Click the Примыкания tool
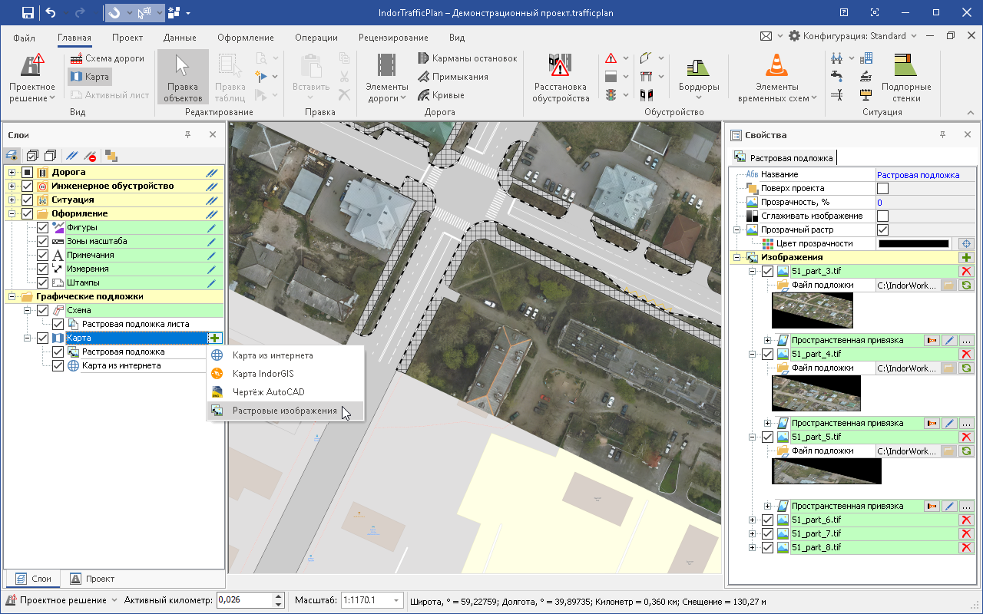The height and width of the screenshot is (614, 983). (x=452, y=77)
